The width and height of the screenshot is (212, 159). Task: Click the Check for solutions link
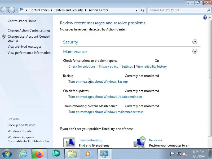point(82,67)
